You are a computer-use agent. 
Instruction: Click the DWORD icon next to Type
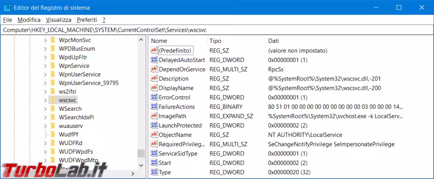tap(154, 172)
